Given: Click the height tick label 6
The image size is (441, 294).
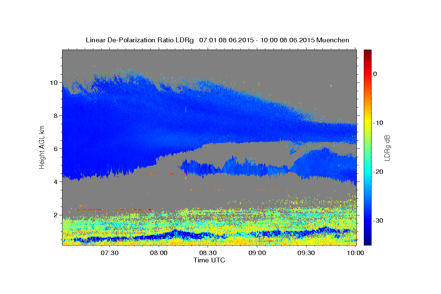Looking at the screenshot, I should pyautogui.click(x=55, y=149).
